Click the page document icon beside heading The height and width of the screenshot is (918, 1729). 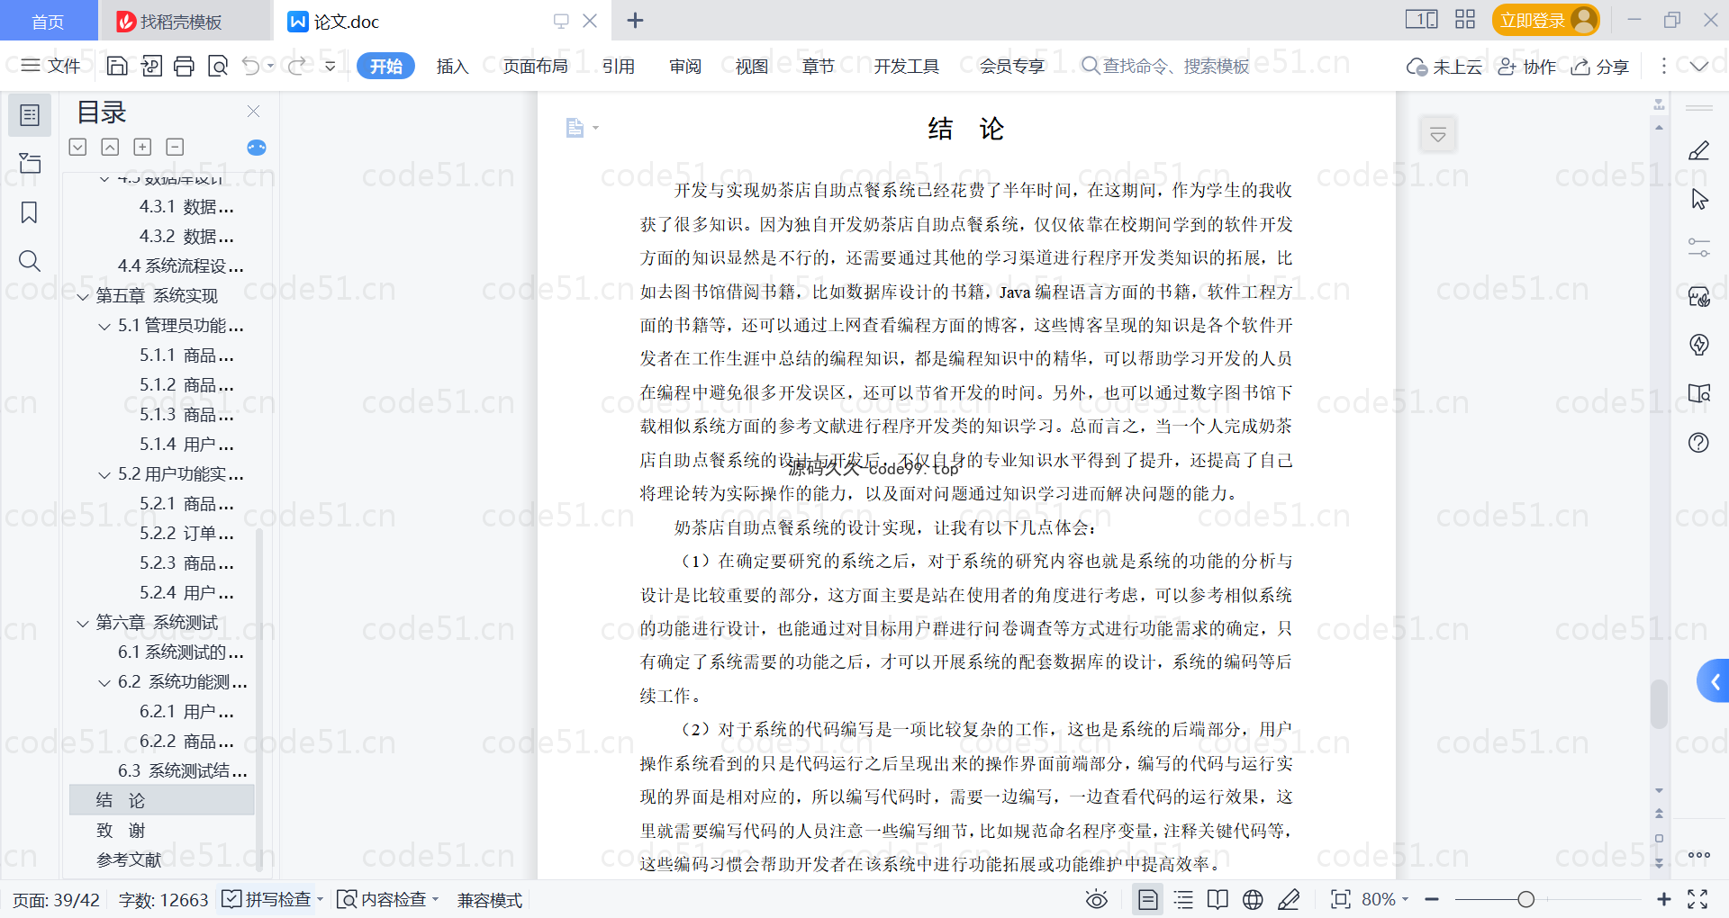click(x=575, y=128)
